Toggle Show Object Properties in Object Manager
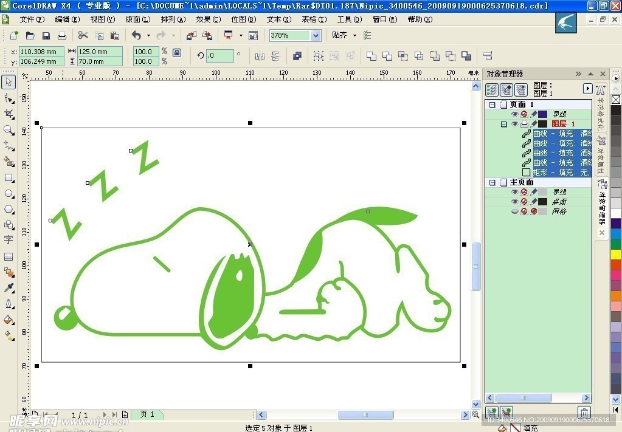The width and height of the screenshot is (622, 432). [492, 90]
